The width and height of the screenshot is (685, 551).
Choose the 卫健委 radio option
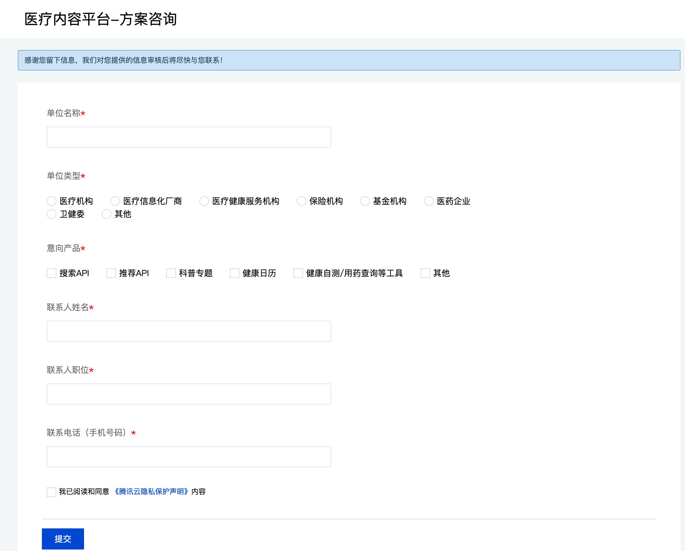52,214
